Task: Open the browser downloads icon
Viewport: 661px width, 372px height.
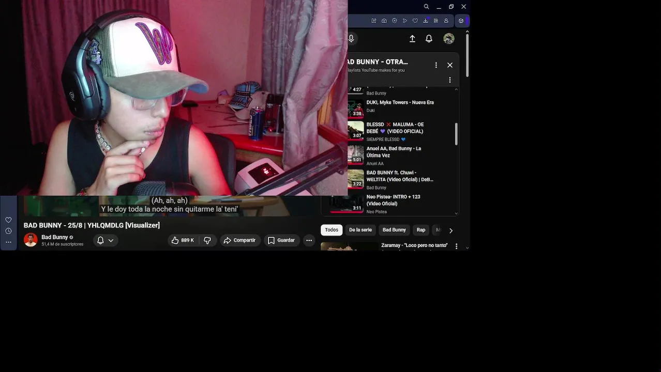Action: pyautogui.click(x=426, y=21)
